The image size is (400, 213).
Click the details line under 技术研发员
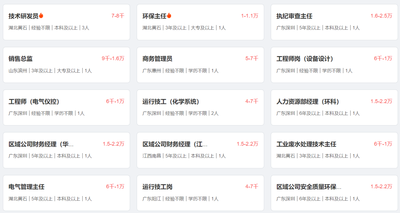pyautogui.click(x=49, y=28)
